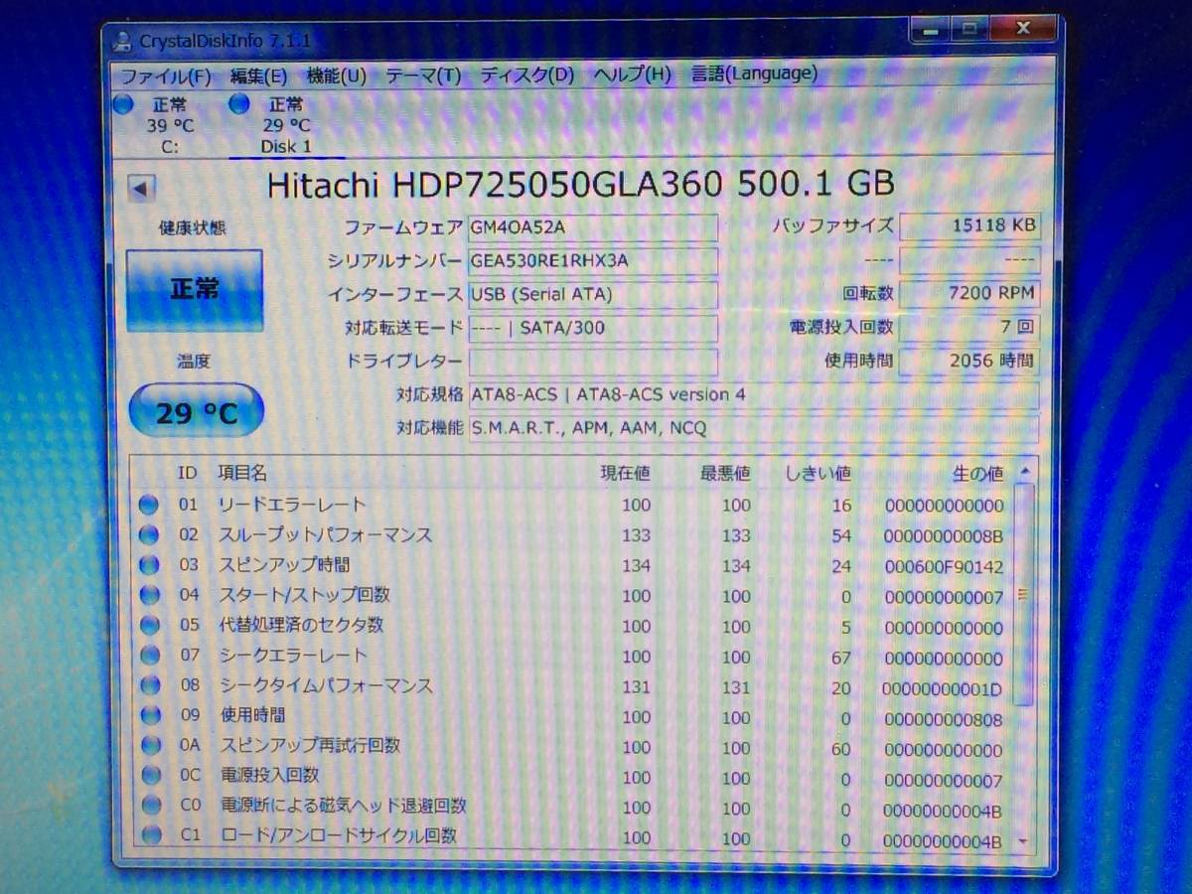
Task: Click the 最悪値 column header
Action: click(x=725, y=474)
